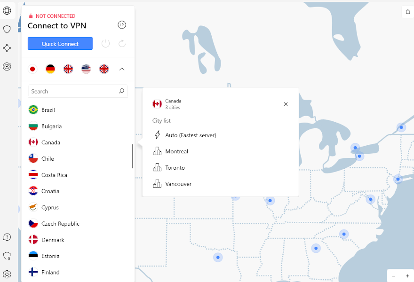This screenshot has width=414, height=282.
Task: Toggle the VPN power button
Action: pos(106,44)
